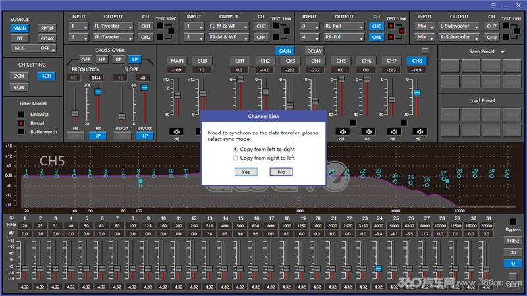Select BP crossover mode
Image resolution: width=527 pixels, height=296 pixels.
click(x=119, y=59)
